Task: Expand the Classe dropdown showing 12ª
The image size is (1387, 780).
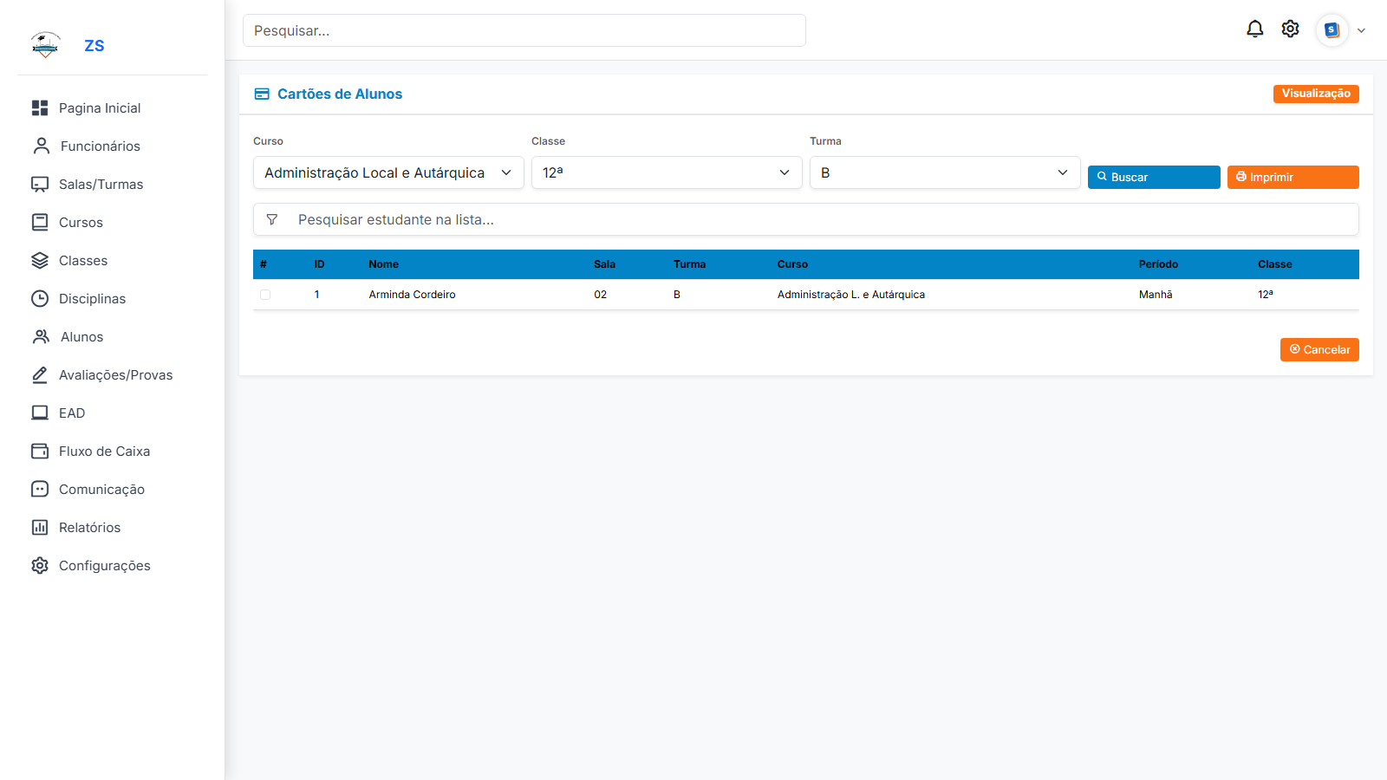Action: click(x=666, y=172)
